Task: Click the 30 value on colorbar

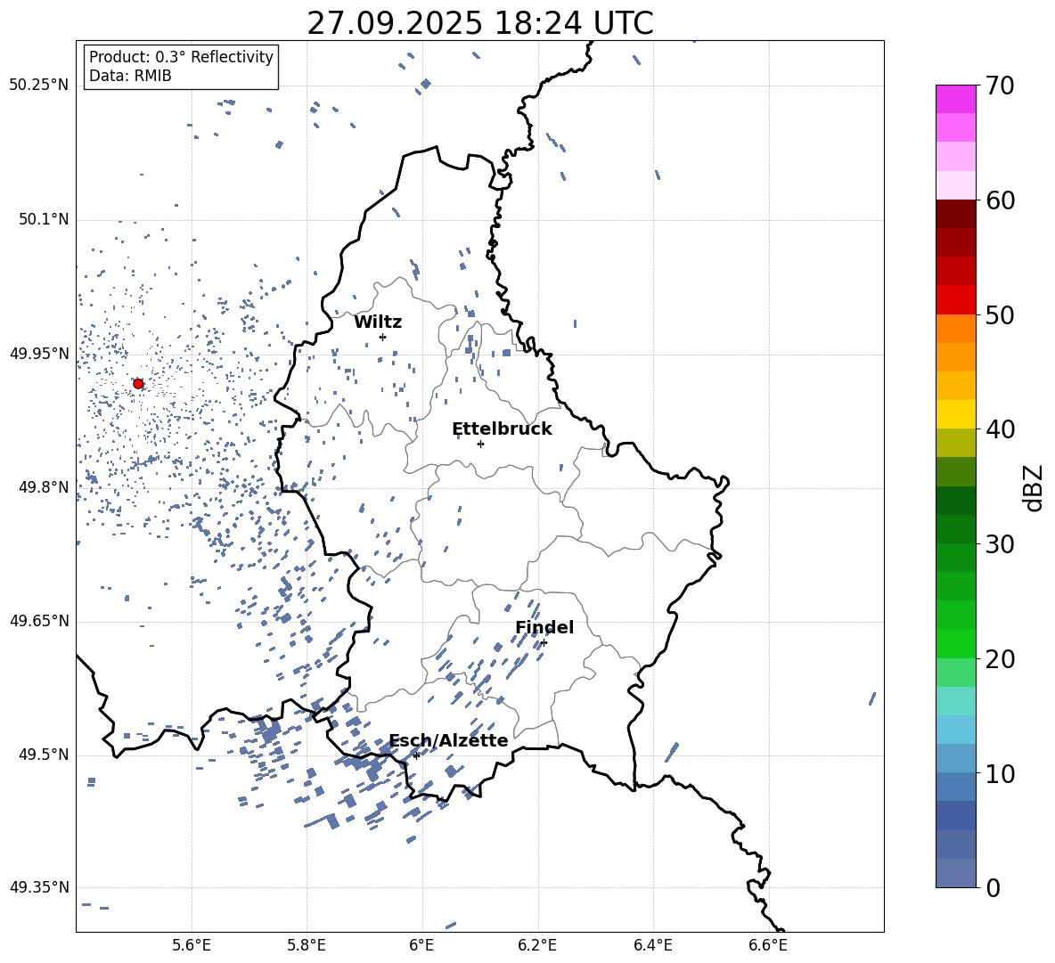Action: pyautogui.click(x=999, y=544)
